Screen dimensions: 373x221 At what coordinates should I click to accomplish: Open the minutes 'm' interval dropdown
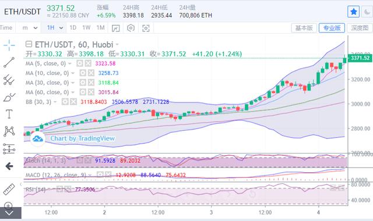30,28
